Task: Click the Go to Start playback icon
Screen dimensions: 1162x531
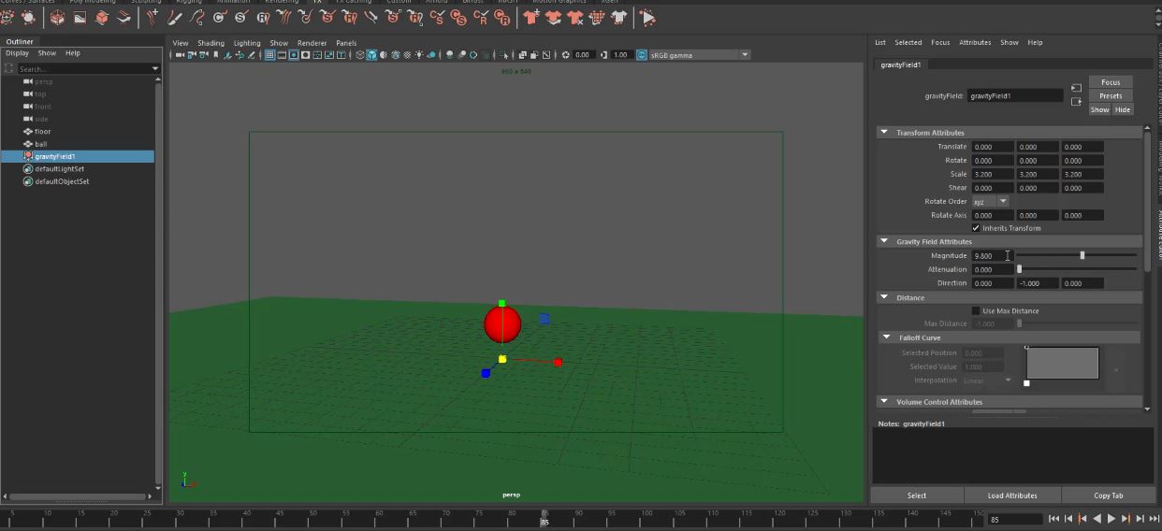Action: (x=1053, y=519)
